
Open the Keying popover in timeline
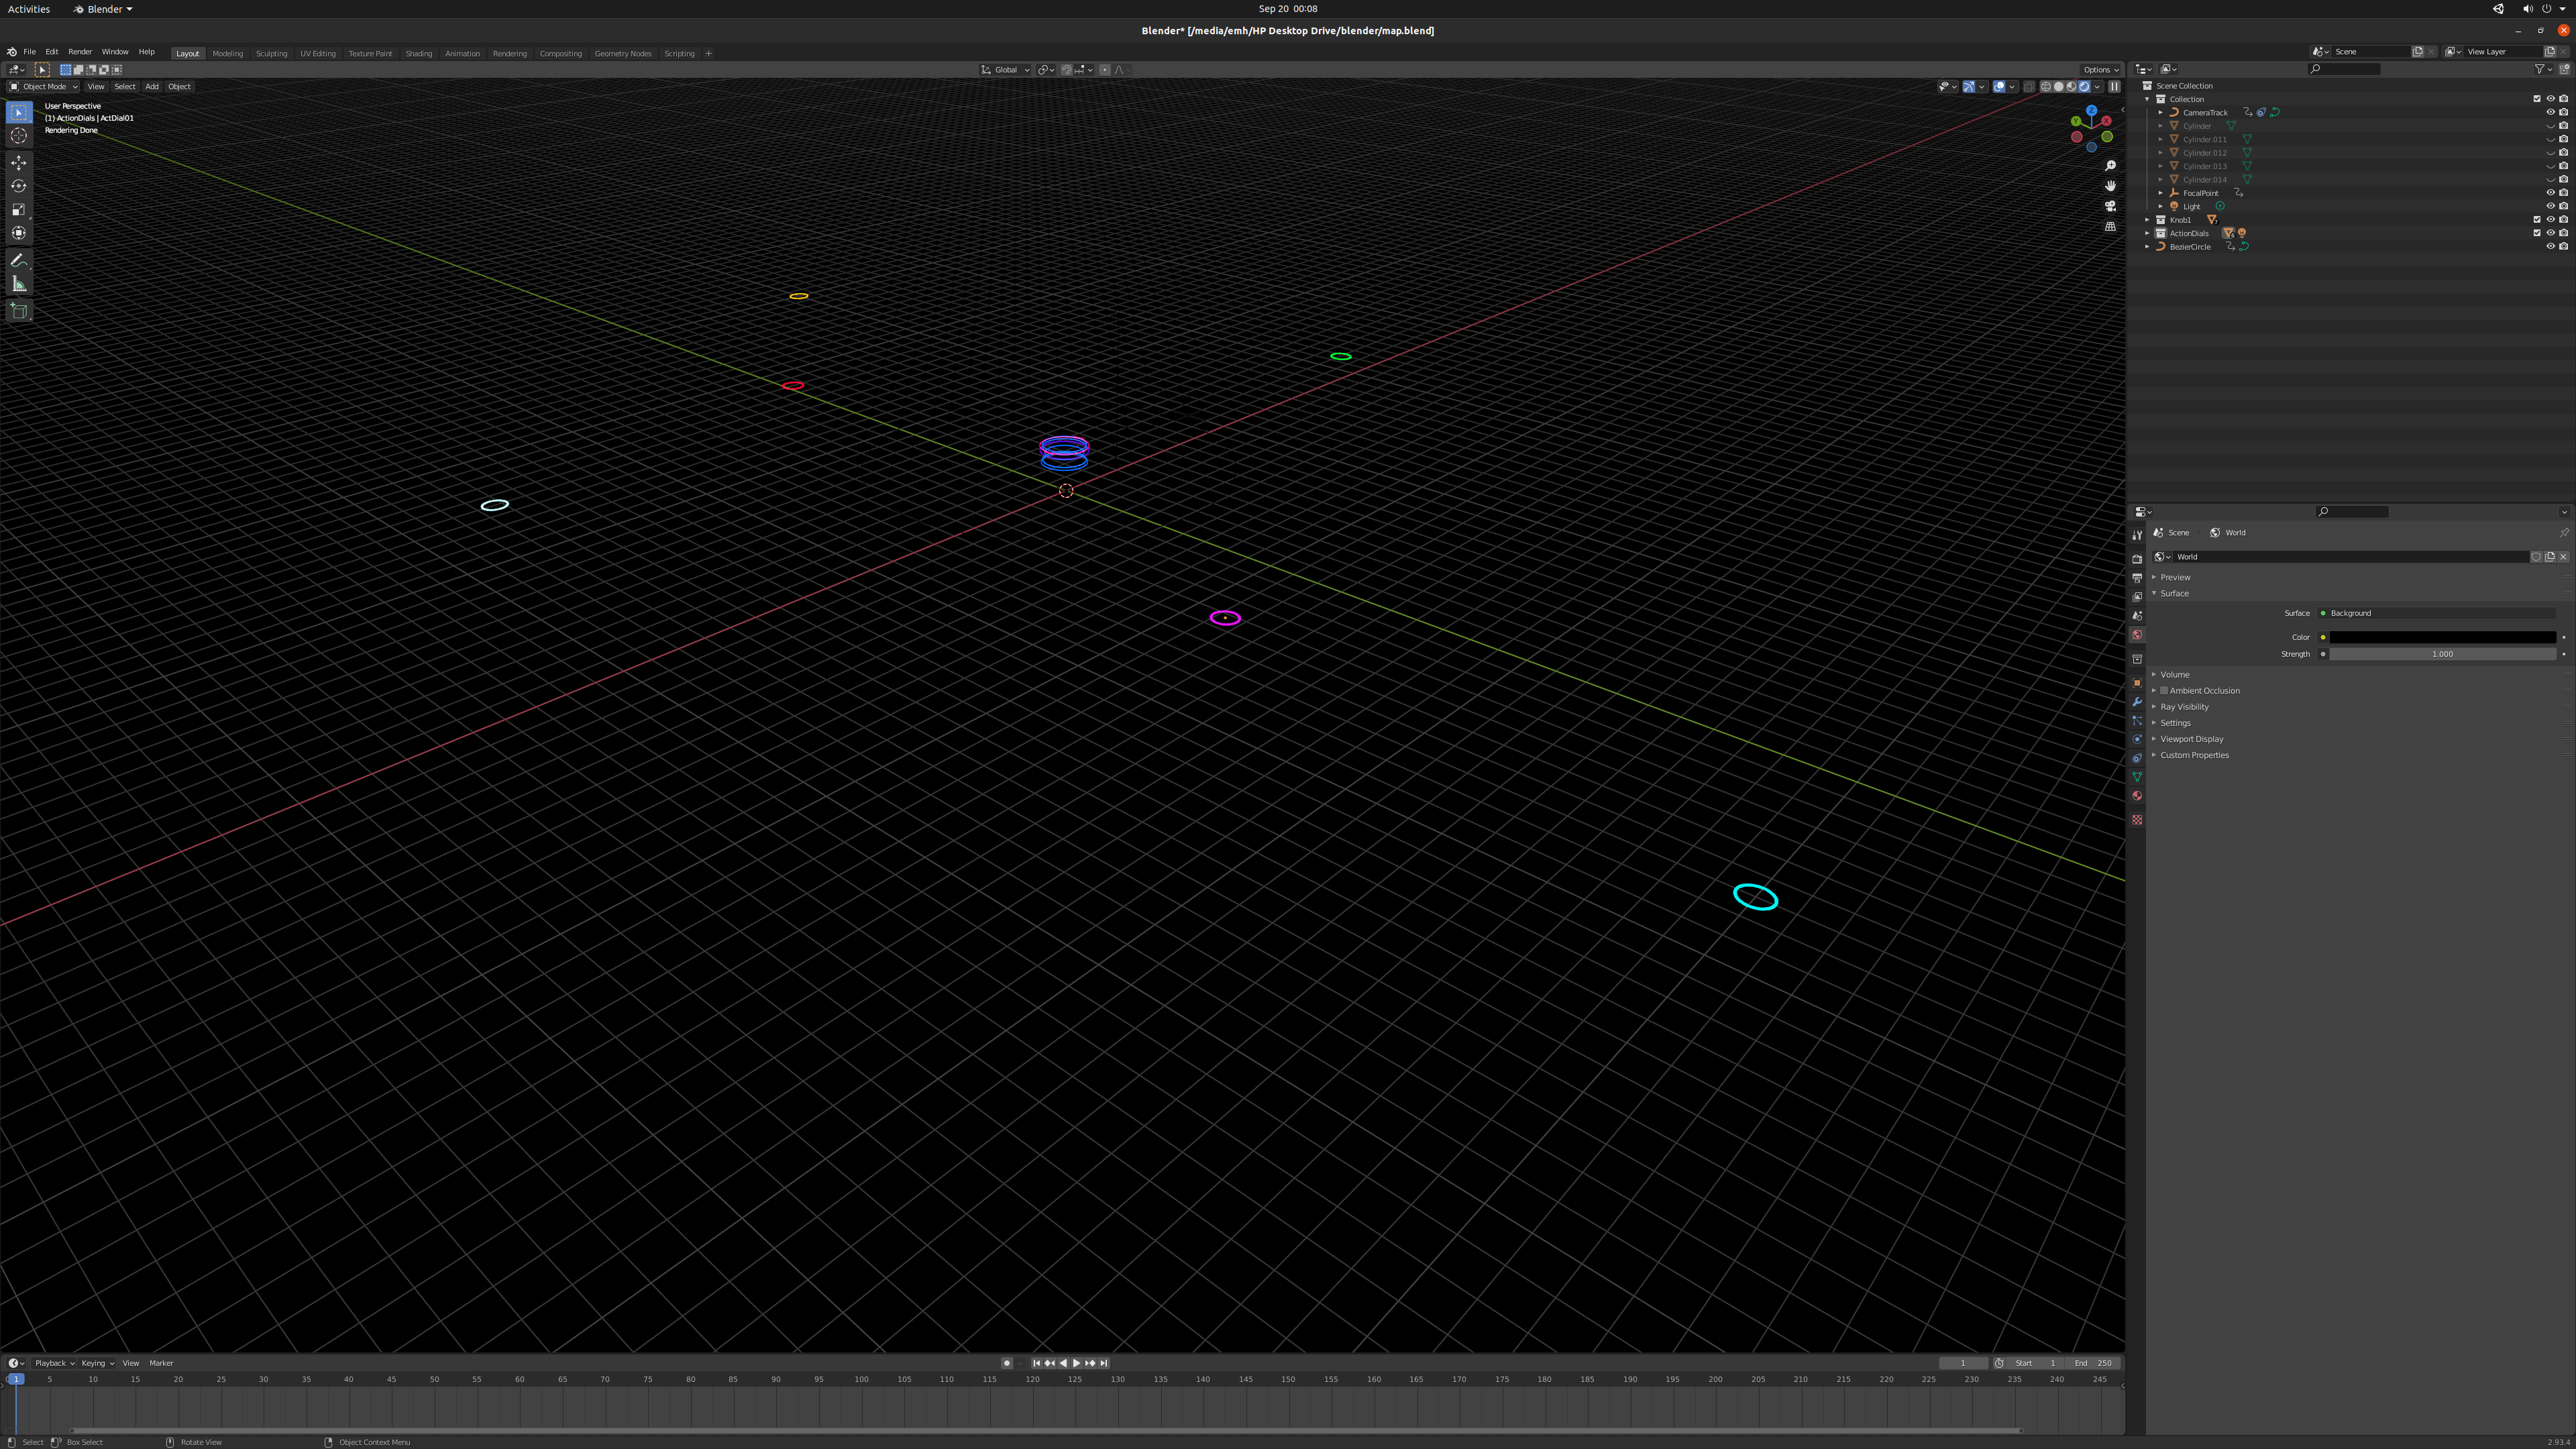point(97,1363)
